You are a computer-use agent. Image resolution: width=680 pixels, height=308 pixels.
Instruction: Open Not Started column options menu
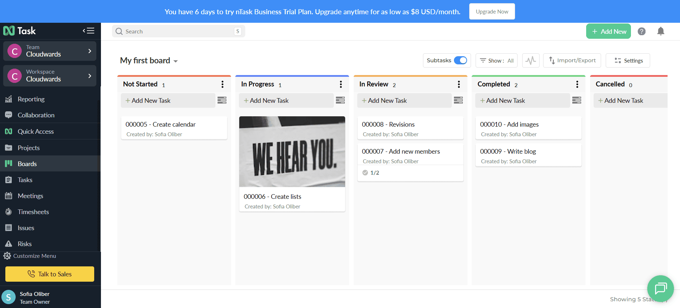(x=223, y=84)
